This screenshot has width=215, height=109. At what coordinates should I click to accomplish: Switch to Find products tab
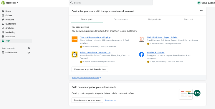click(154, 19)
